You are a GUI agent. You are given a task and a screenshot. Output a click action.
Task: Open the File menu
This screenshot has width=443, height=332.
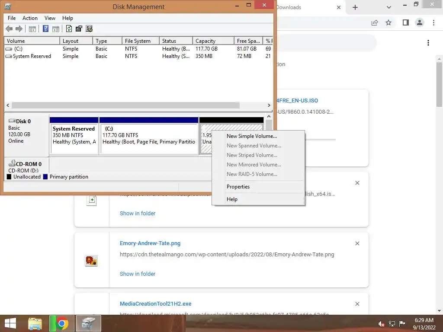12,18
